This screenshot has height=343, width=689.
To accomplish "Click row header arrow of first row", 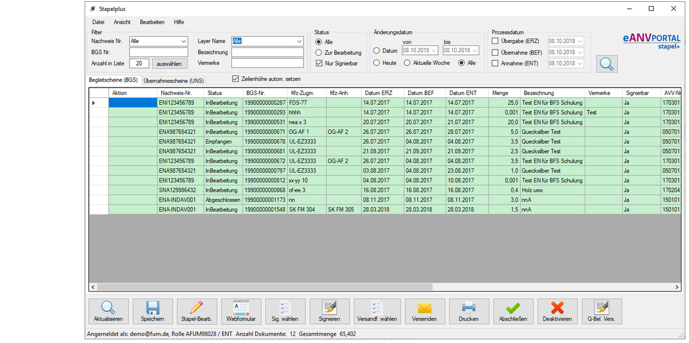I will coord(99,102).
